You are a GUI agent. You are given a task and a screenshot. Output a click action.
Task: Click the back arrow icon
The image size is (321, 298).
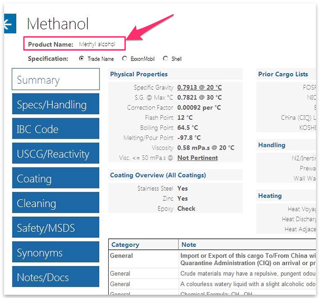click(8, 24)
